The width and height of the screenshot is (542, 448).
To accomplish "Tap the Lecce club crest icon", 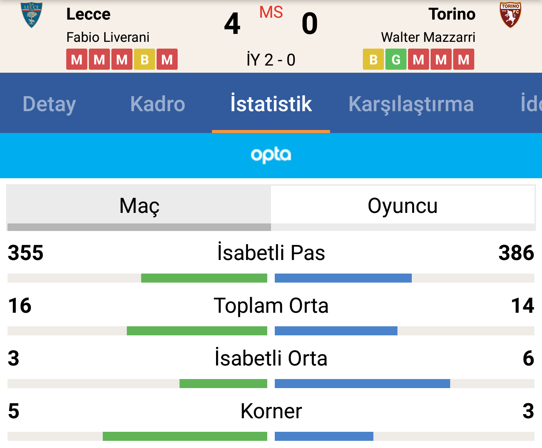I will click(x=31, y=15).
